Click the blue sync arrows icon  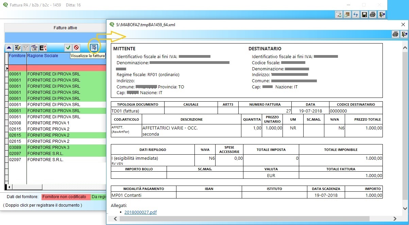tap(356, 14)
